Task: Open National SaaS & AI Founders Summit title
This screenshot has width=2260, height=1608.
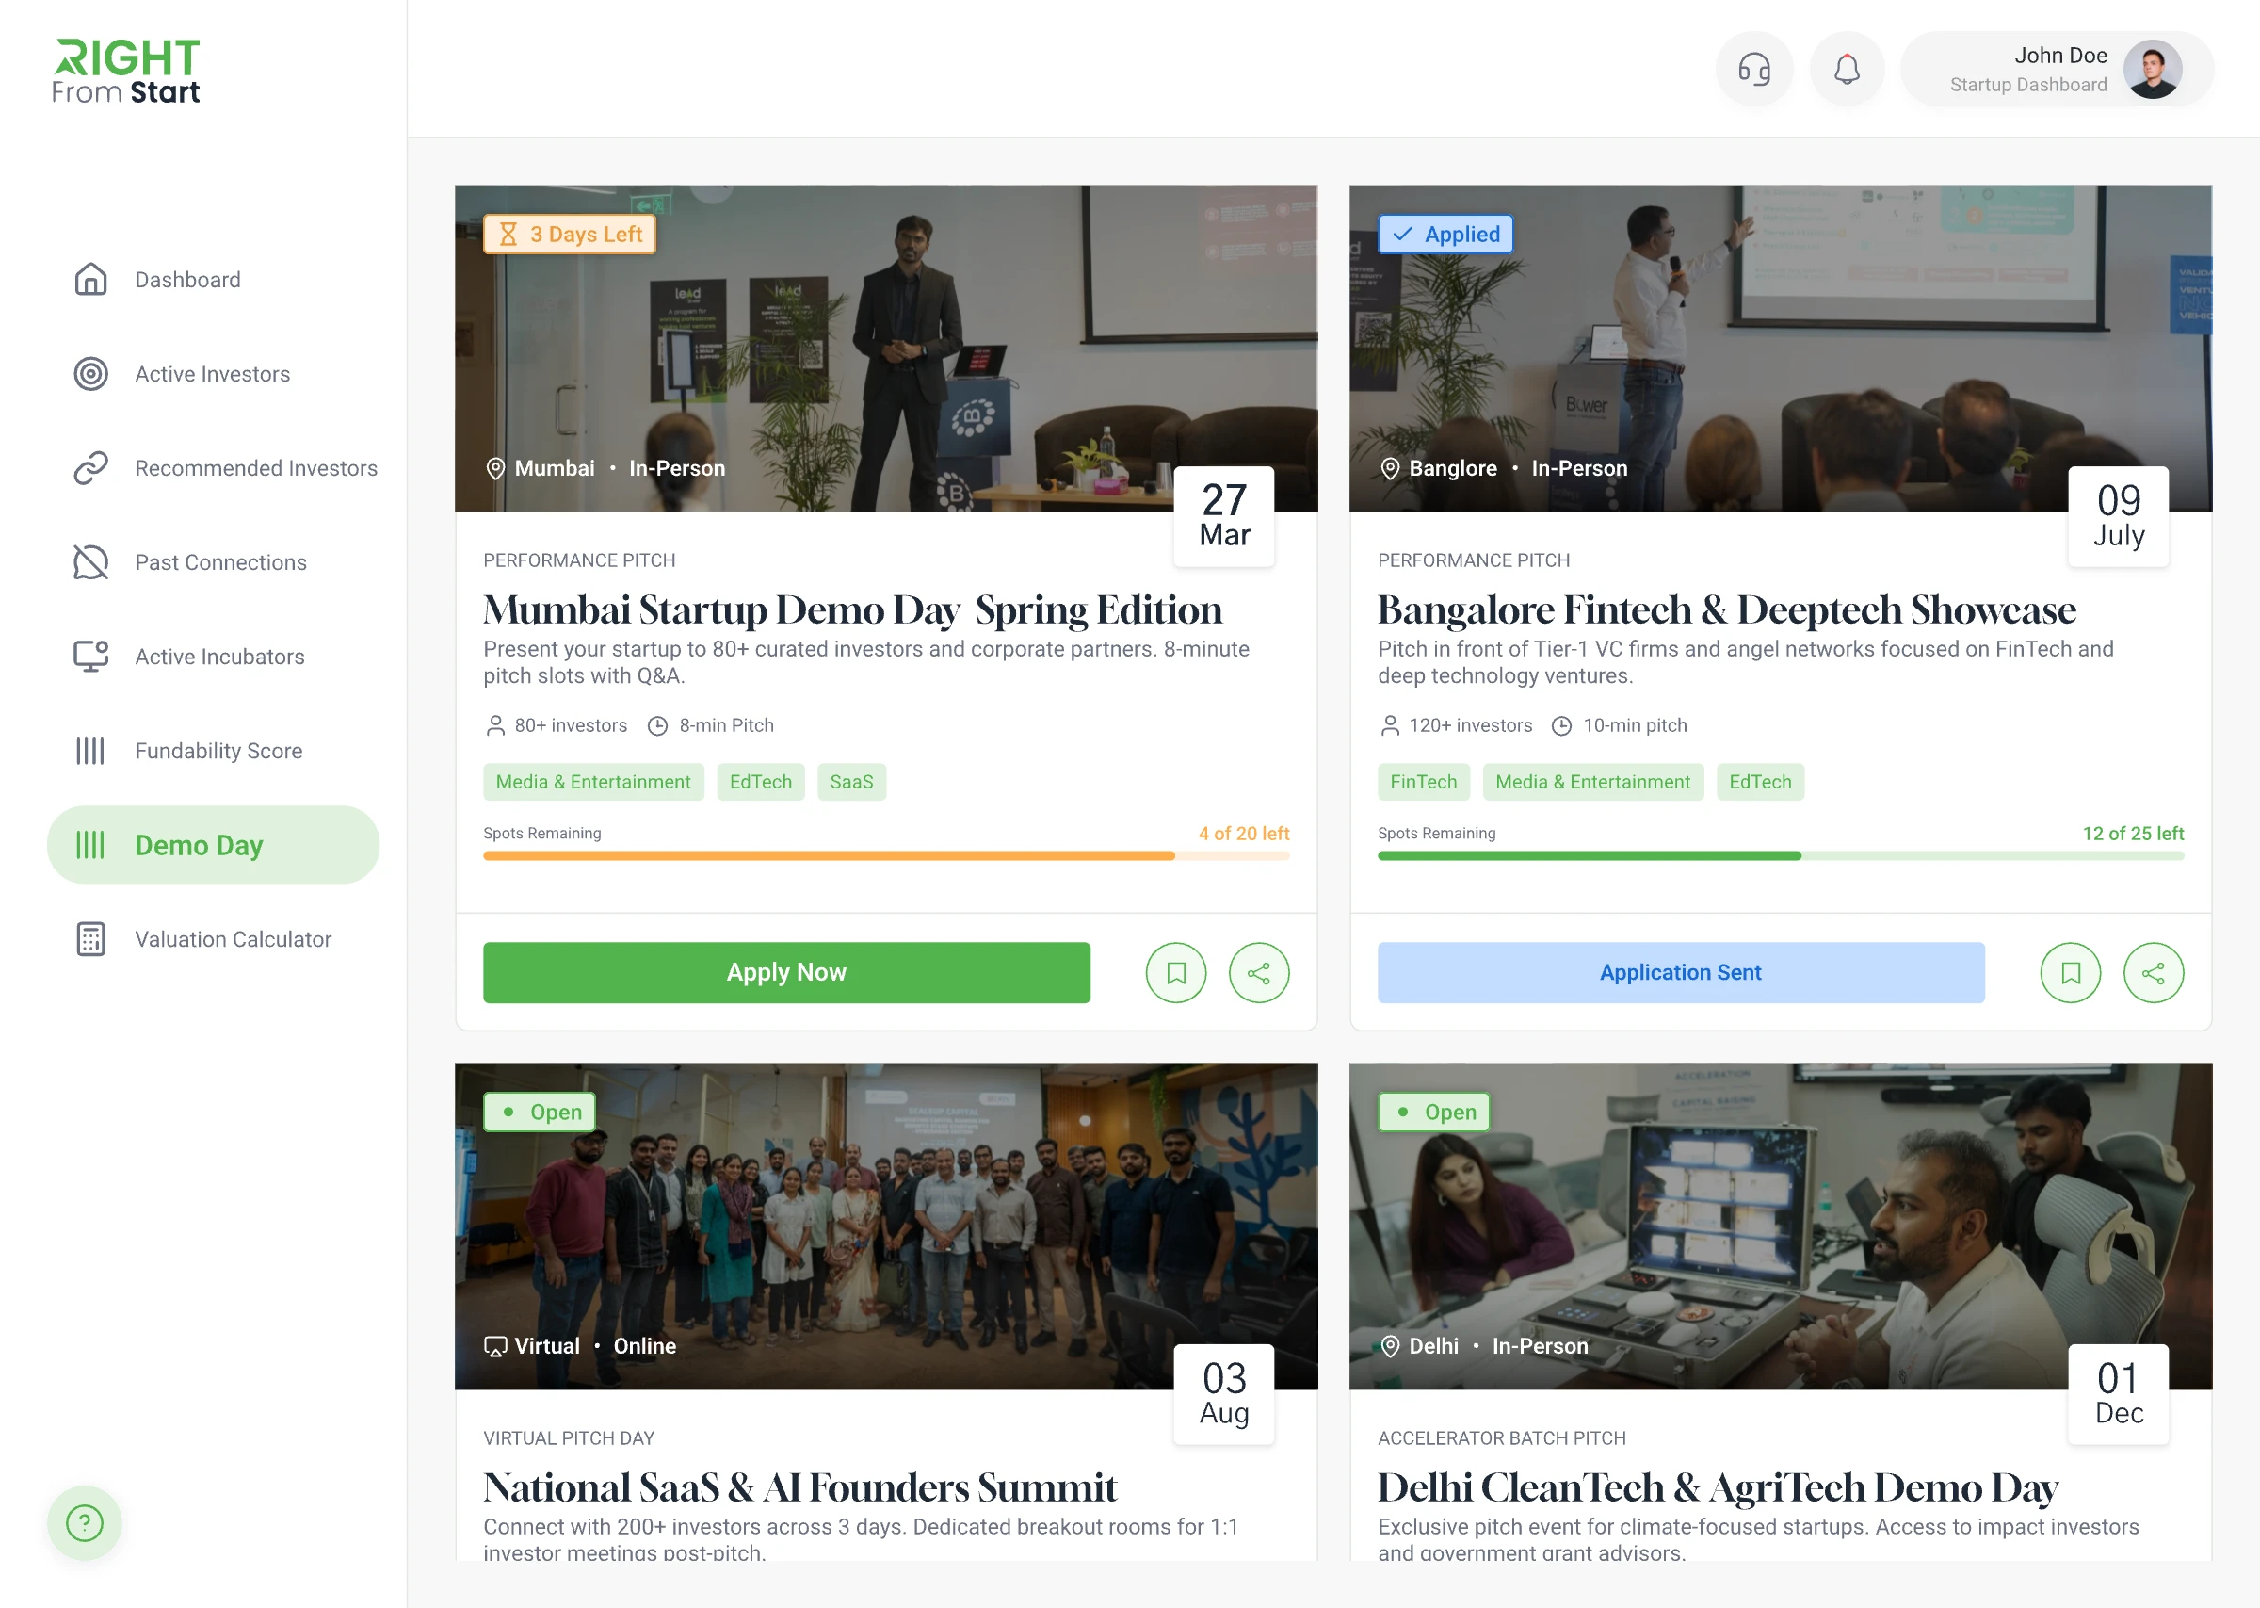Action: click(x=799, y=1487)
